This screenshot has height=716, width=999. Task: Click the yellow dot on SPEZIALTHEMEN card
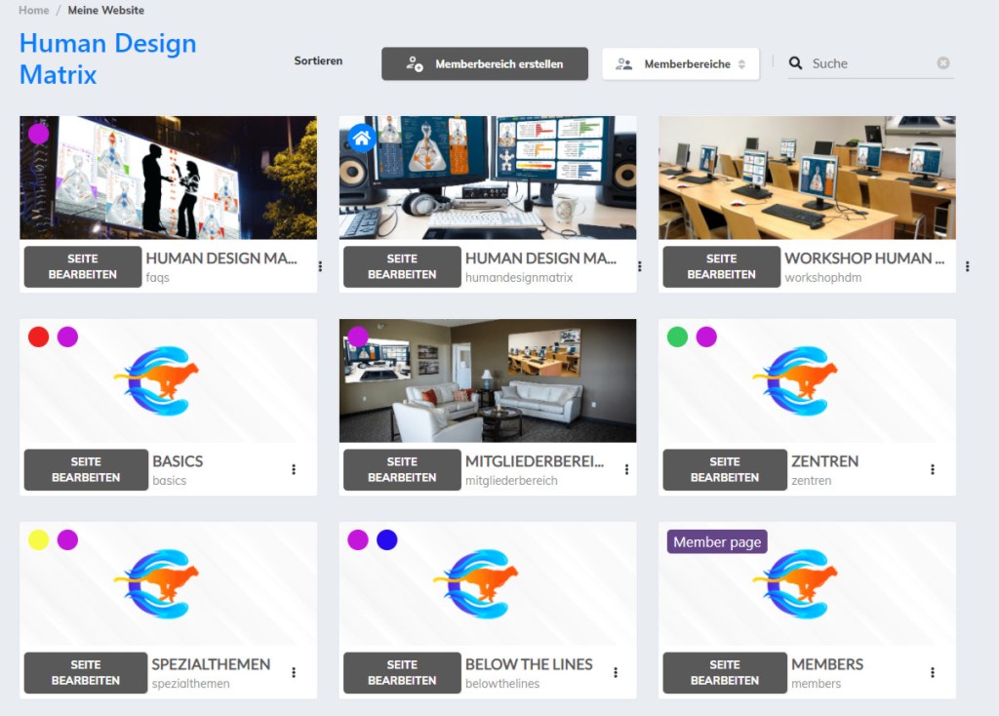point(38,539)
